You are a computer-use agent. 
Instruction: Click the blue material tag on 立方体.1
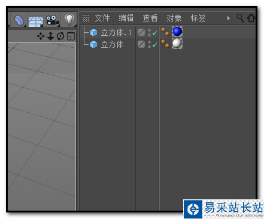(177, 32)
